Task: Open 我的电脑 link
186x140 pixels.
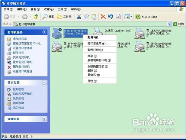Action: click(x=19, y=108)
